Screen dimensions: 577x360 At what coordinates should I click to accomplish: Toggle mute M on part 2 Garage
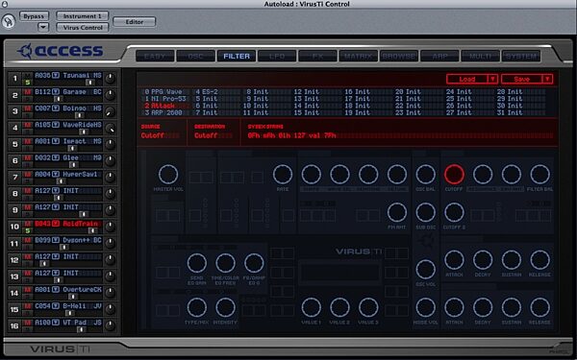pos(28,92)
